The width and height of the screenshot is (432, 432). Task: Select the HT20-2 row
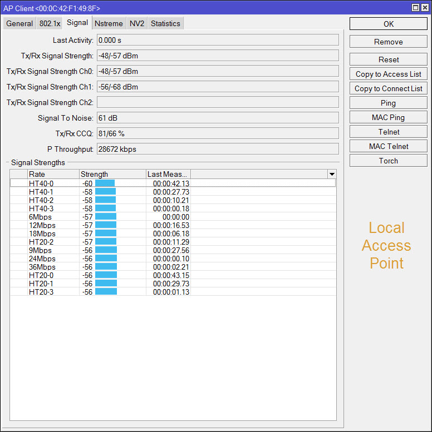point(173,242)
